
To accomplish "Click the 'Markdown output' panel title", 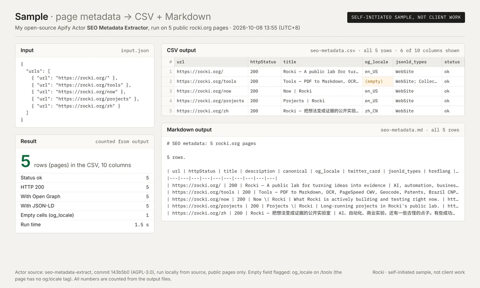I will (x=189, y=130).
